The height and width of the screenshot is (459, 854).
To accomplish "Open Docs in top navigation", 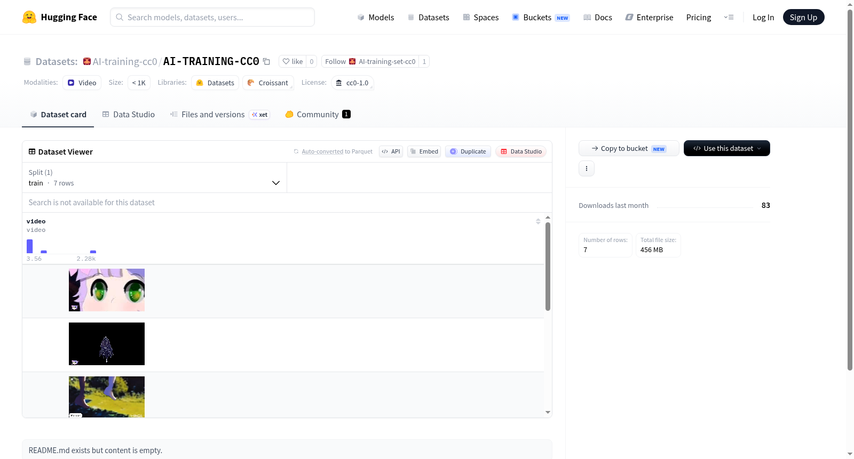I will (x=598, y=17).
